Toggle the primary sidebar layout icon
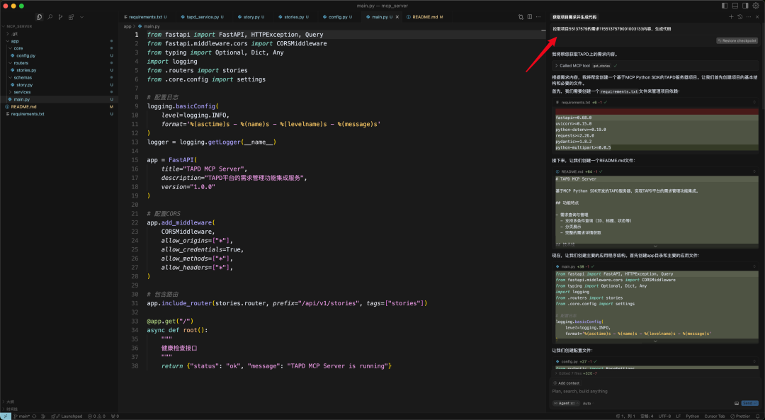765x420 pixels. 725,6
